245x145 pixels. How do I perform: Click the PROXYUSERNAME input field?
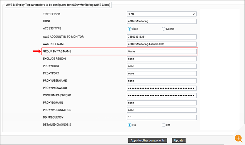[x=162, y=81]
